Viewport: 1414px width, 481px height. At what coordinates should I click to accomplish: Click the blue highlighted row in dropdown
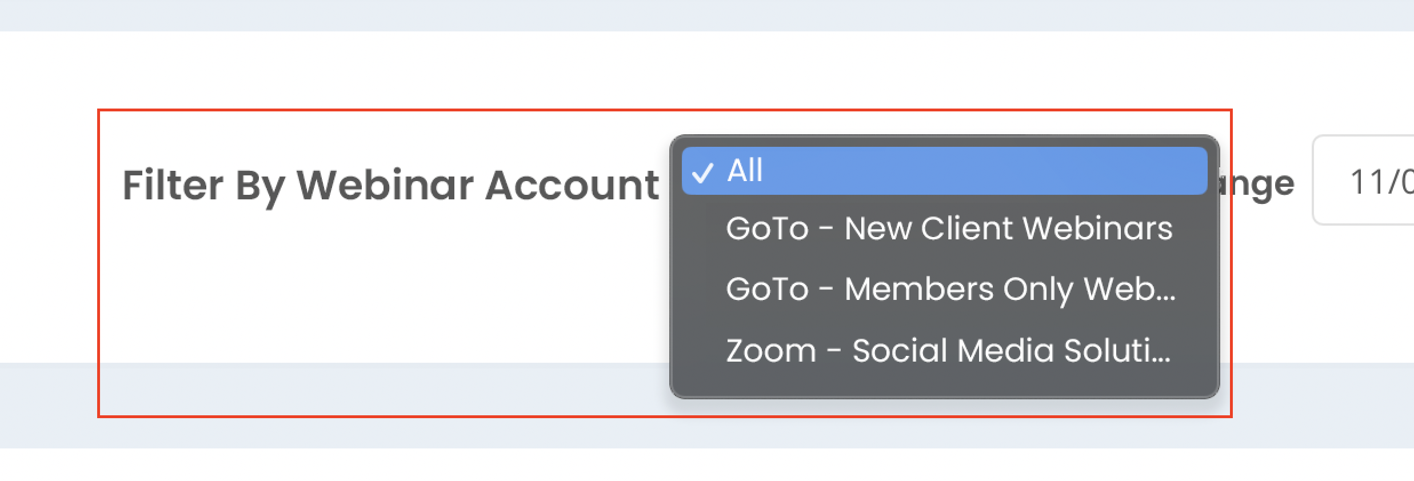[944, 171]
